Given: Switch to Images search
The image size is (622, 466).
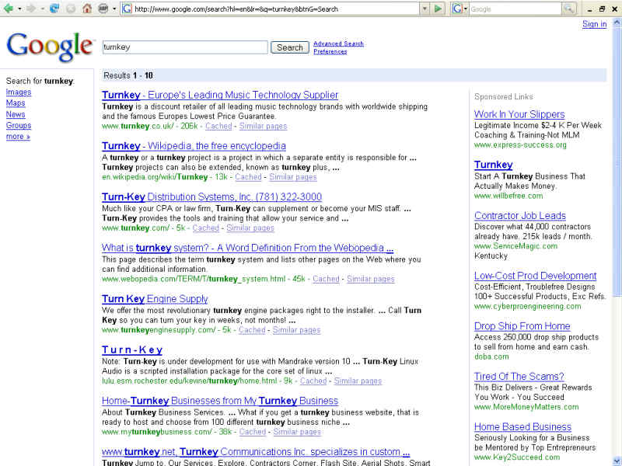Looking at the screenshot, I should (x=19, y=92).
